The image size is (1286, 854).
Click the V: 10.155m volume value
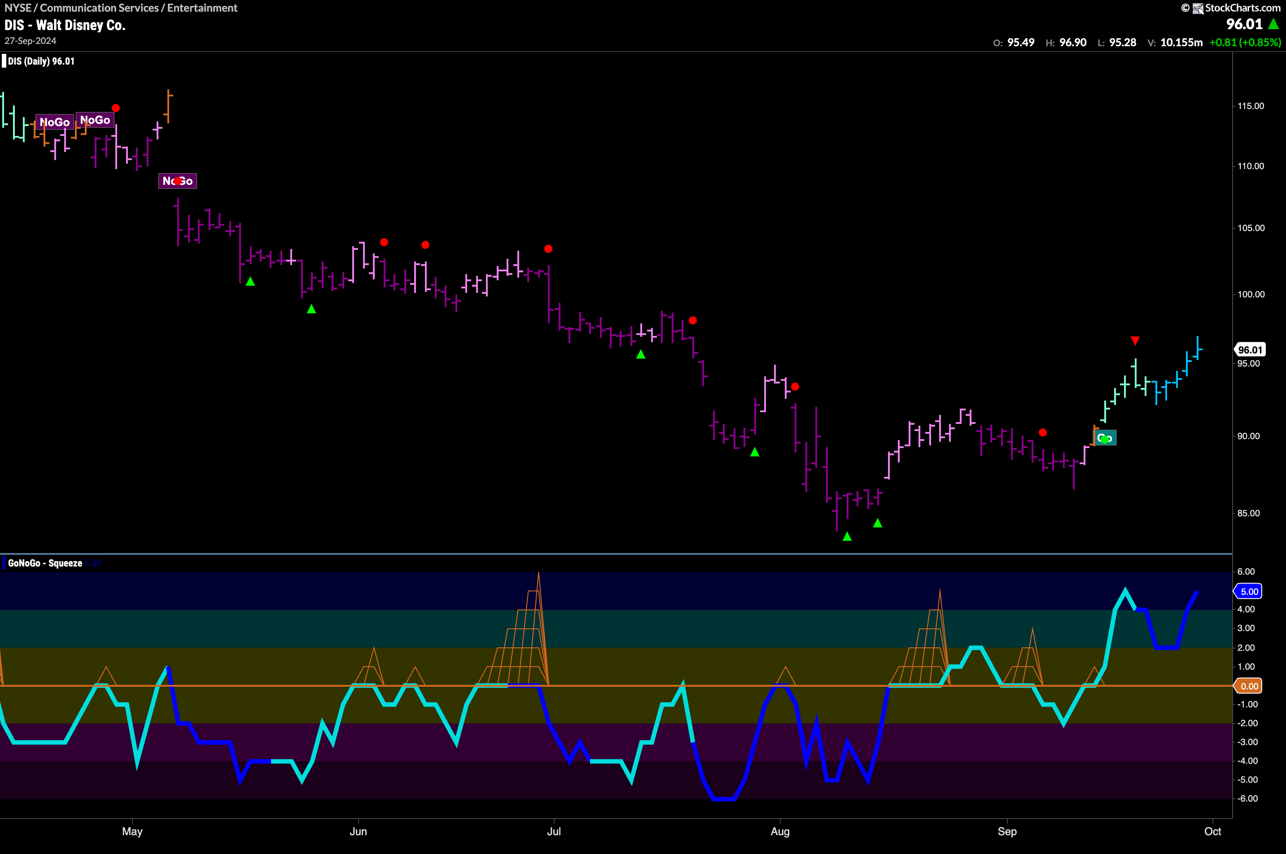coord(1175,43)
